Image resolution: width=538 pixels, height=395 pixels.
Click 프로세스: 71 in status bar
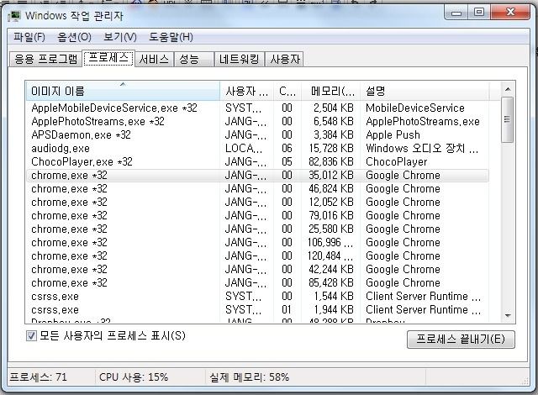[39, 377]
